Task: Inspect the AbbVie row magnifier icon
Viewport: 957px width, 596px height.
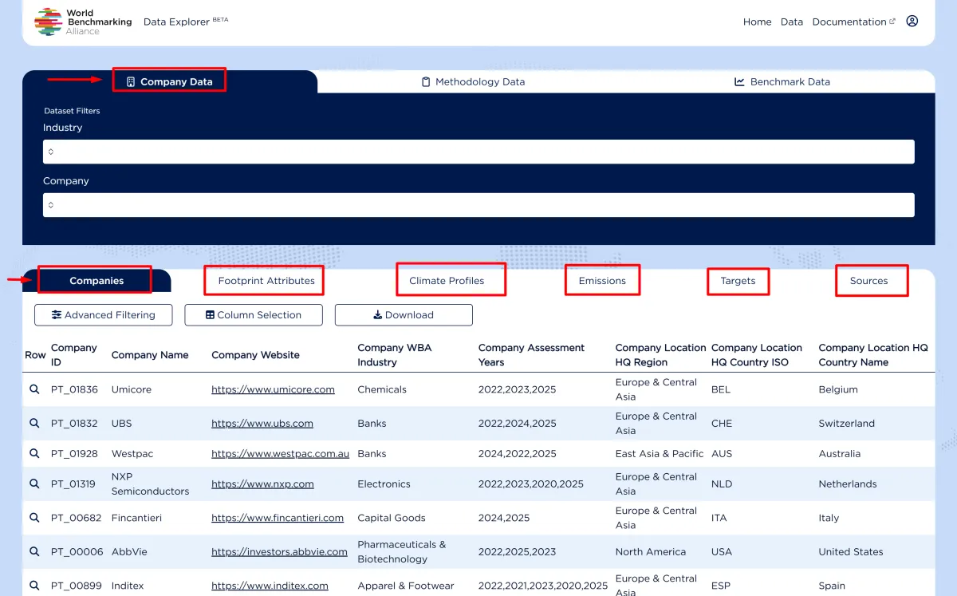Action: click(34, 551)
